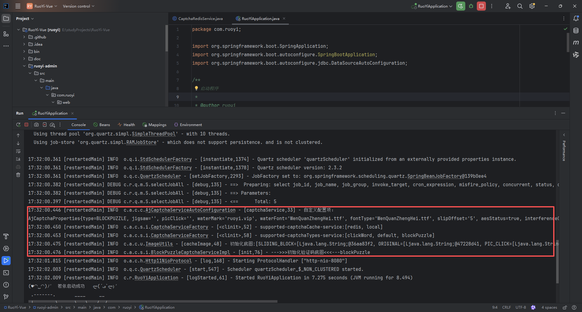Open the RuoYi-Vue project dropdown

tap(42, 6)
